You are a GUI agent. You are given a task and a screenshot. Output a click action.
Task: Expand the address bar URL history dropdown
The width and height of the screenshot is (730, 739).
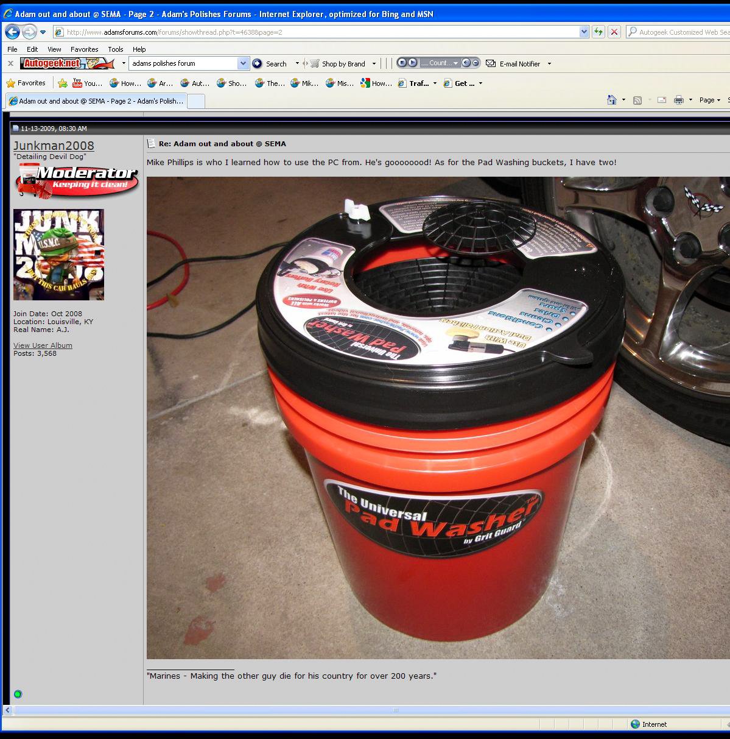pos(584,32)
